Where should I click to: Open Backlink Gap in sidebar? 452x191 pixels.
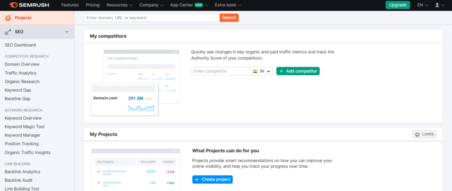[18, 99]
